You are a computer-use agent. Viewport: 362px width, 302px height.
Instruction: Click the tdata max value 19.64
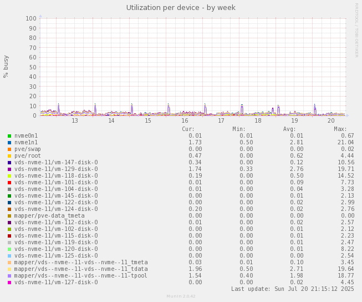coord(345,269)
